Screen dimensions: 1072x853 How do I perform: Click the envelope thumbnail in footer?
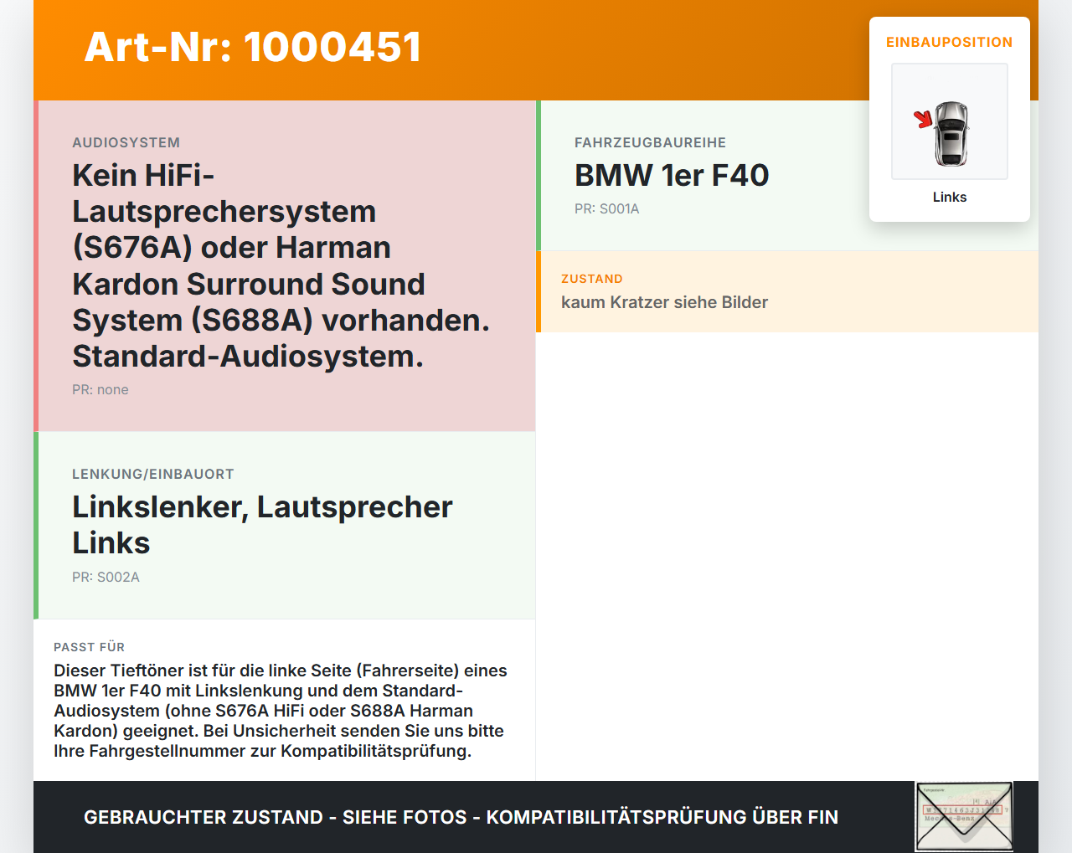964,817
